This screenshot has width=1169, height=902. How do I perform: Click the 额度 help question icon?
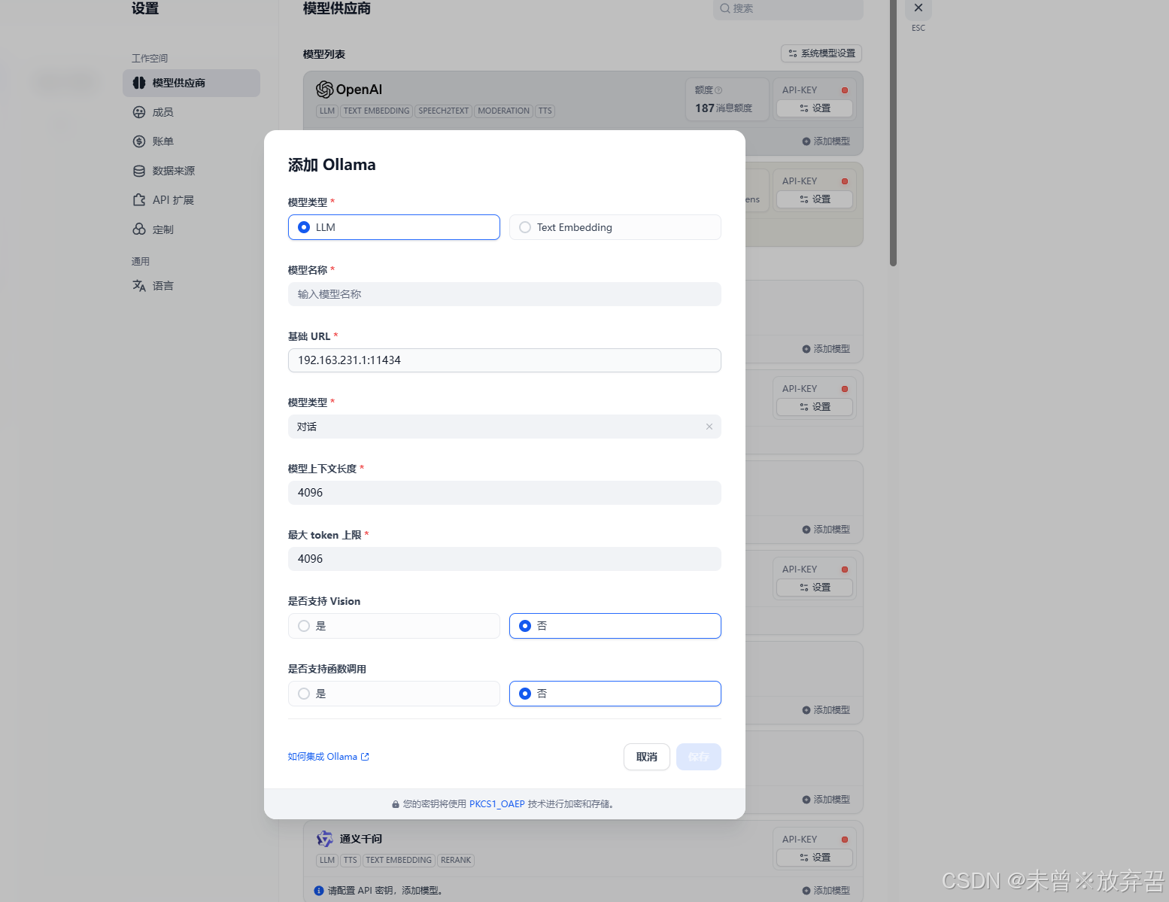click(718, 90)
